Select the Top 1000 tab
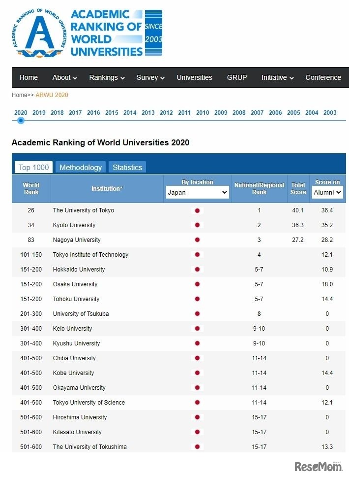The height and width of the screenshot is (478, 349). tap(34, 168)
